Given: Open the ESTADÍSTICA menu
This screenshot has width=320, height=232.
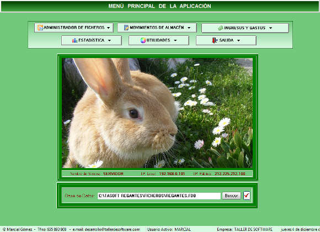Looking at the screenshot, I should tap(92, 40).
